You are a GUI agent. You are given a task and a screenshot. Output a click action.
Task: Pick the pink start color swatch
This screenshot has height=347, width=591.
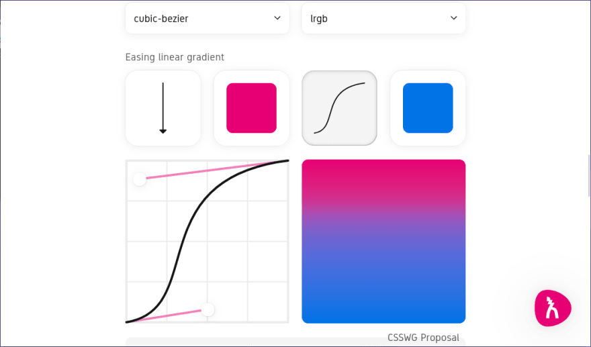click(x=251, y=108)
